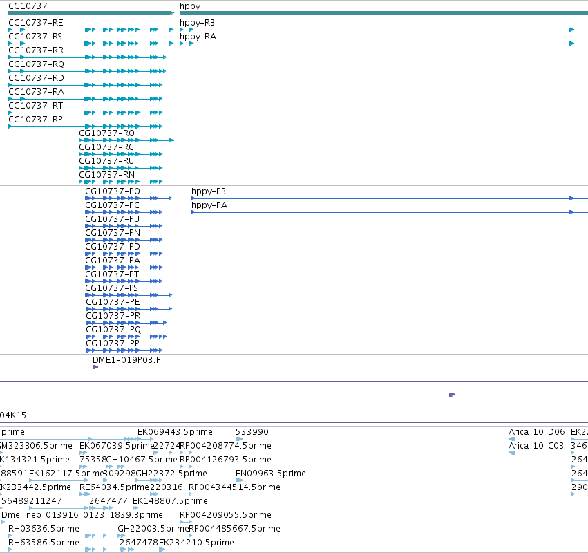Click the GH10467.5prime EST label

[142, 460]
